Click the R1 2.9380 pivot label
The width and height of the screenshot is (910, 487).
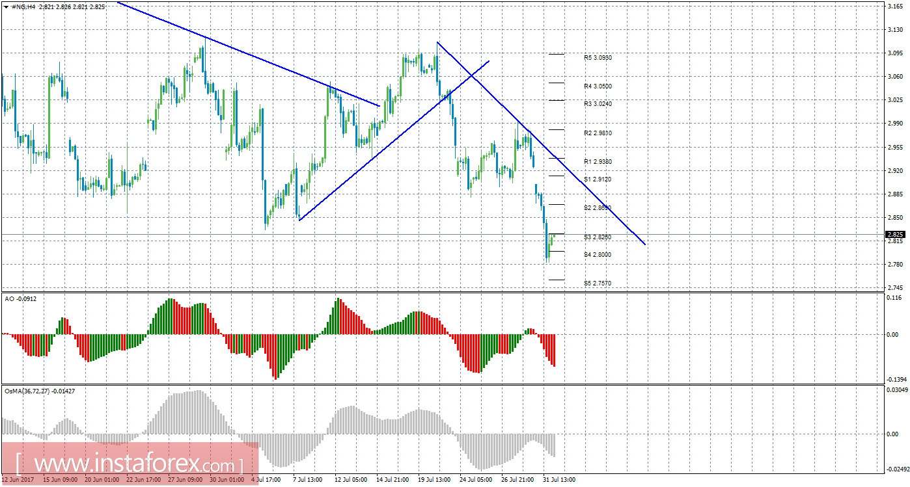598,162
